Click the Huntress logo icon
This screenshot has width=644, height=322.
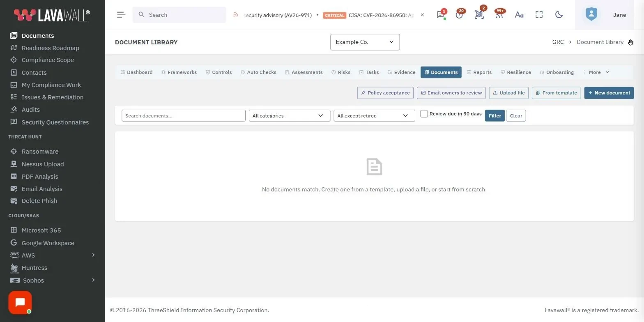click(x=14, y=269)
